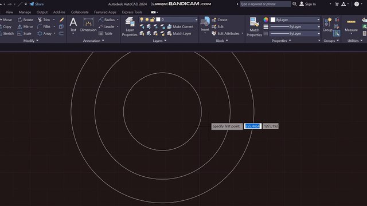Screen dimensions: 367x206
Task: Toggle layer on/off lightbulb icon
Action: point(142,19)
